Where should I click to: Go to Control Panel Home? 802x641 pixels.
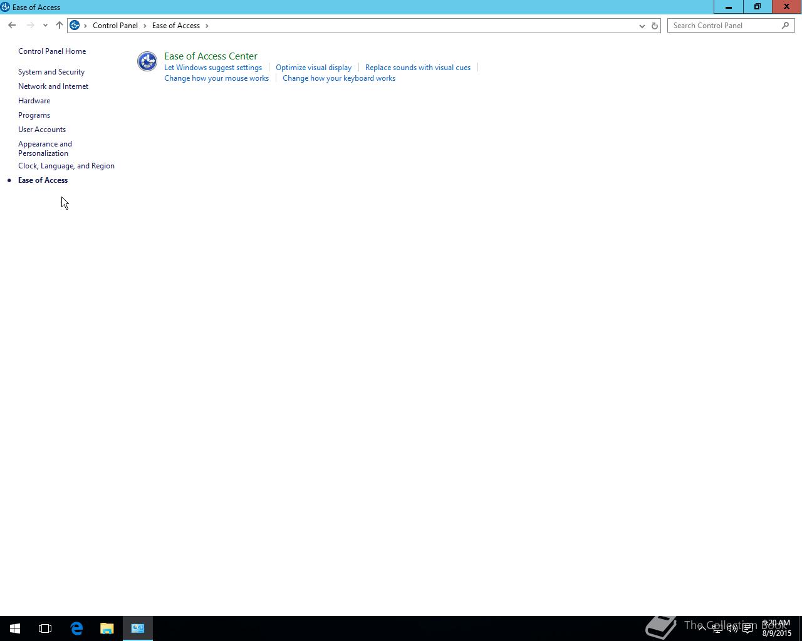[52, 51]
